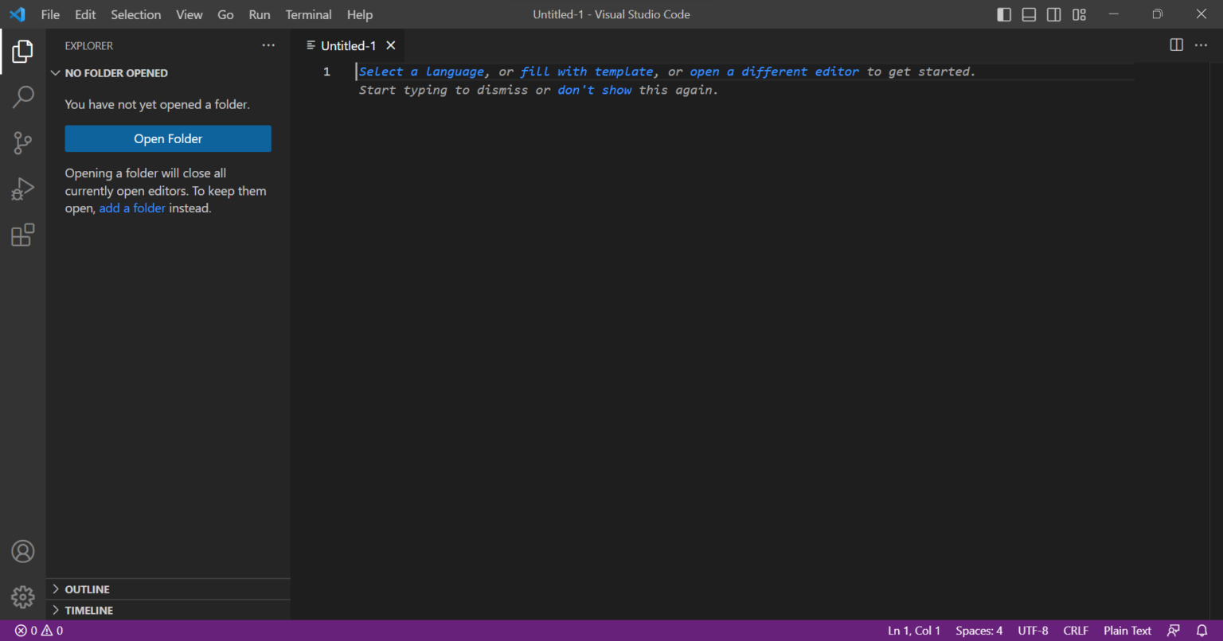Image resolution: width=1223 pixels, height=641 pixels.
Task: Click the 'add a folder' link
Action: pos(132,208)
